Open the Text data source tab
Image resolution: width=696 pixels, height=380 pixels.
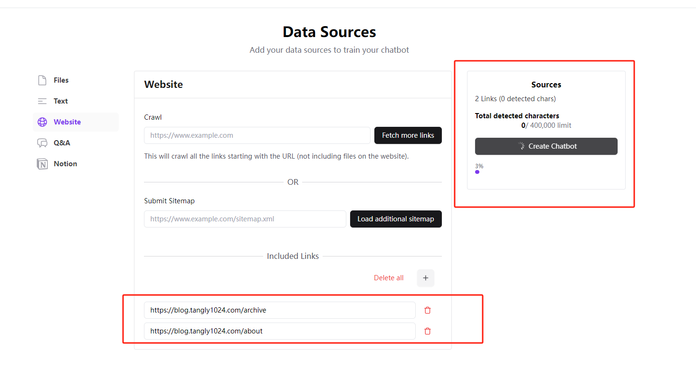tap(76, 101)
